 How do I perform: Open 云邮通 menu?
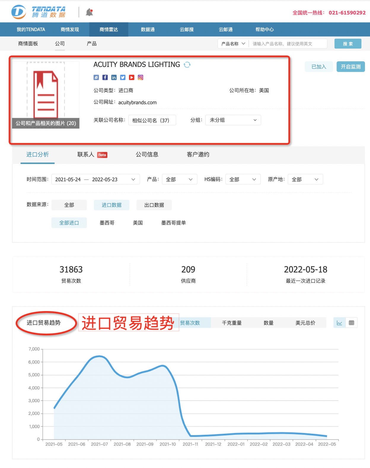click(226, 29)
